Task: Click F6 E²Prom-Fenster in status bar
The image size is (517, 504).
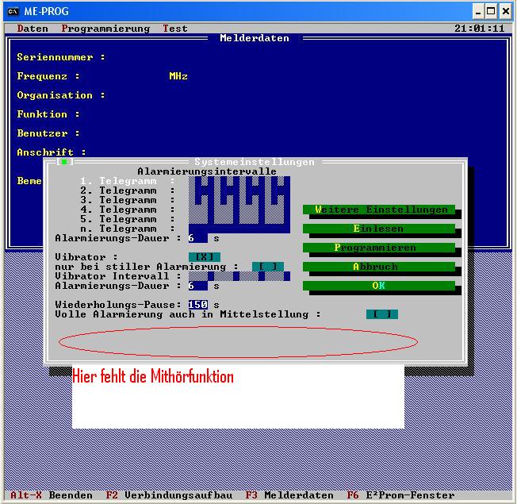Action: (x=400, y=495)
